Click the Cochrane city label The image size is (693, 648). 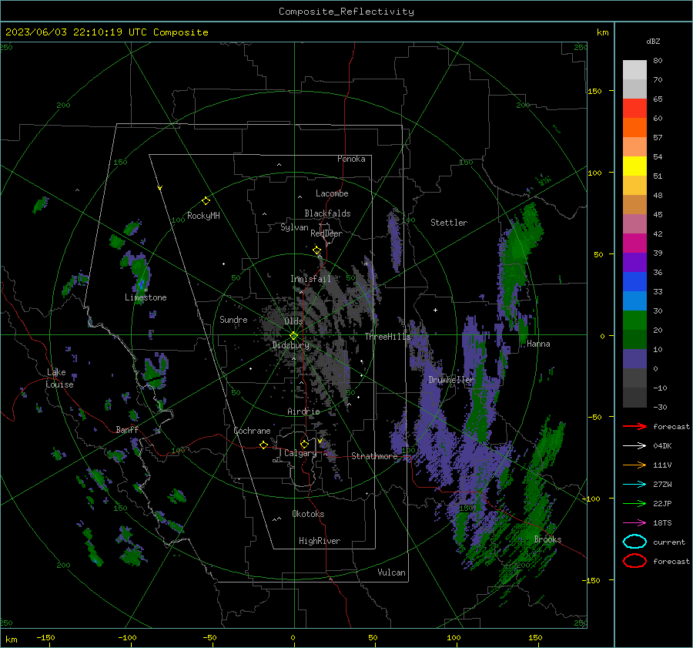252,431
